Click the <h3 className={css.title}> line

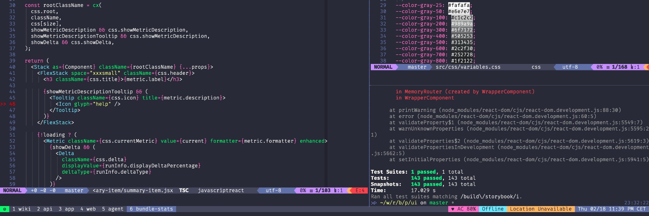coord(112,79)
